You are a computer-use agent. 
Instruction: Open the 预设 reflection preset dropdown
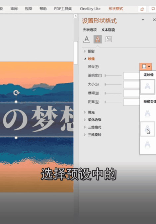click(146, 66)
